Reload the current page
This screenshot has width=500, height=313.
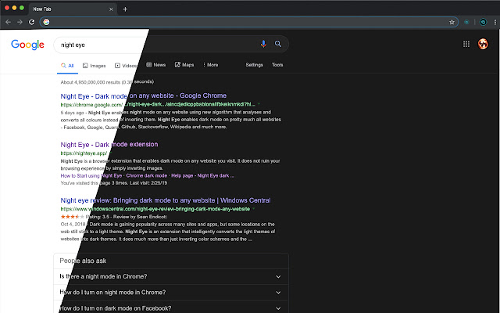click(x=33, y=23)
